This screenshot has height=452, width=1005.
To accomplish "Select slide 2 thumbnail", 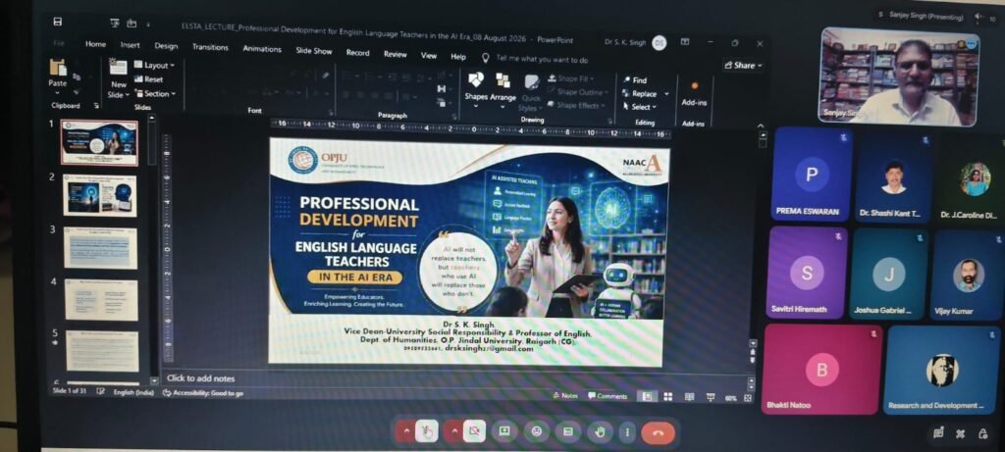I will [99, 195].
